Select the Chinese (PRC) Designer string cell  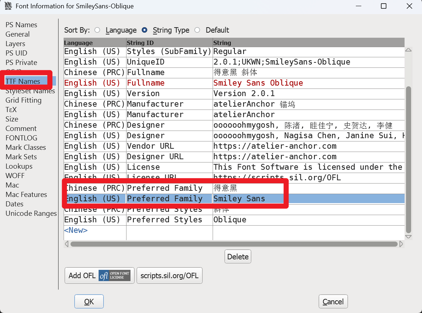point(309,125)
